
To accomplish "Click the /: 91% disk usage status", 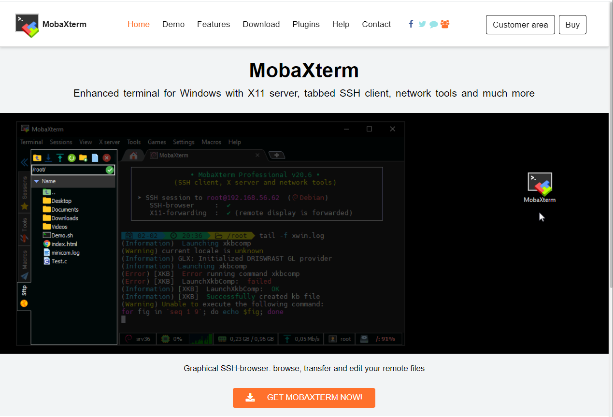I will 380,339.
